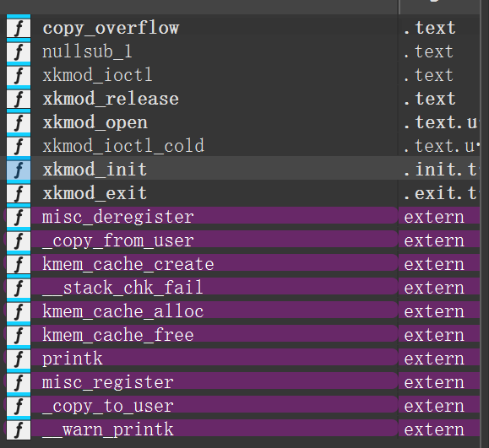The image size is (489, 448).
Task: Click the function icon beside copy_overflow
Action: point(19,28)
